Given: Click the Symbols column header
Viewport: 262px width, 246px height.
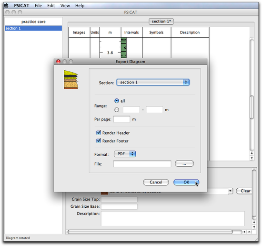Looking at the screenshot, I should pyautogui.click(x=156, y=32).
